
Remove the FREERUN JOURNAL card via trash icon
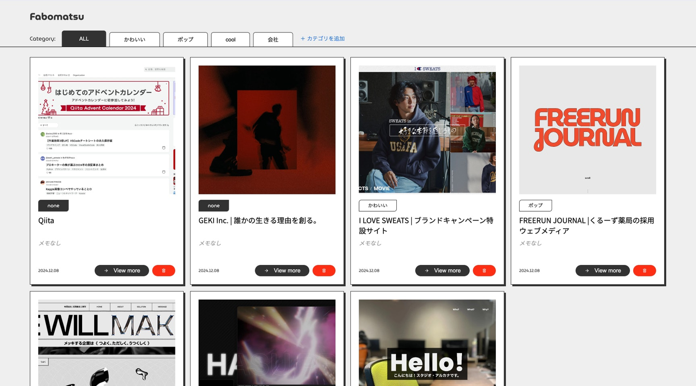tap(644, 271)
